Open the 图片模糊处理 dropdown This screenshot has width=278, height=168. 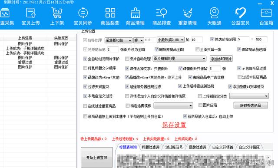(x=179, y=59)
